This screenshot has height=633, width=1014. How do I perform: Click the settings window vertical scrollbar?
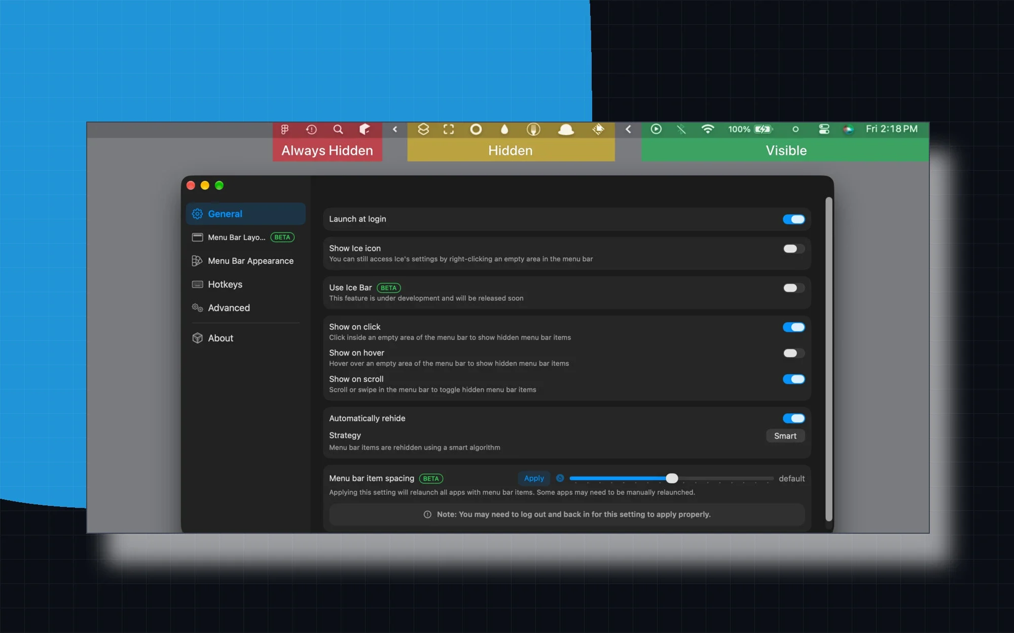(x=828, y=359)
